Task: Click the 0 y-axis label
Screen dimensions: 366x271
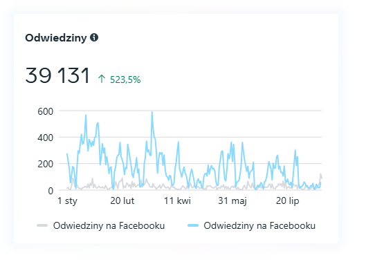Action: [51, 191]
